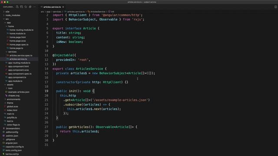The width and height of the screenshot is (278, 156).
Task: Open .eslintrc.json file
Action: click(x=12, y=136)
